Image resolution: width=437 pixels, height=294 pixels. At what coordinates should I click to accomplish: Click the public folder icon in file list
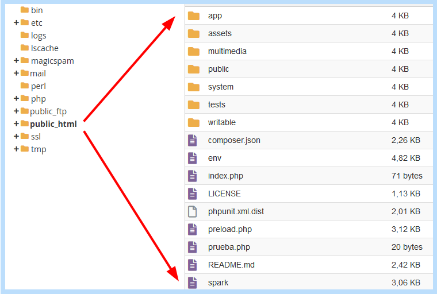click(x=193, y=69)
